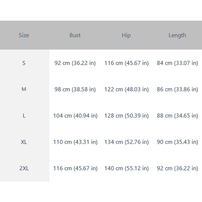Select the 2XL size row label
The width and height of the screenshot is (202, 202).
24,168
